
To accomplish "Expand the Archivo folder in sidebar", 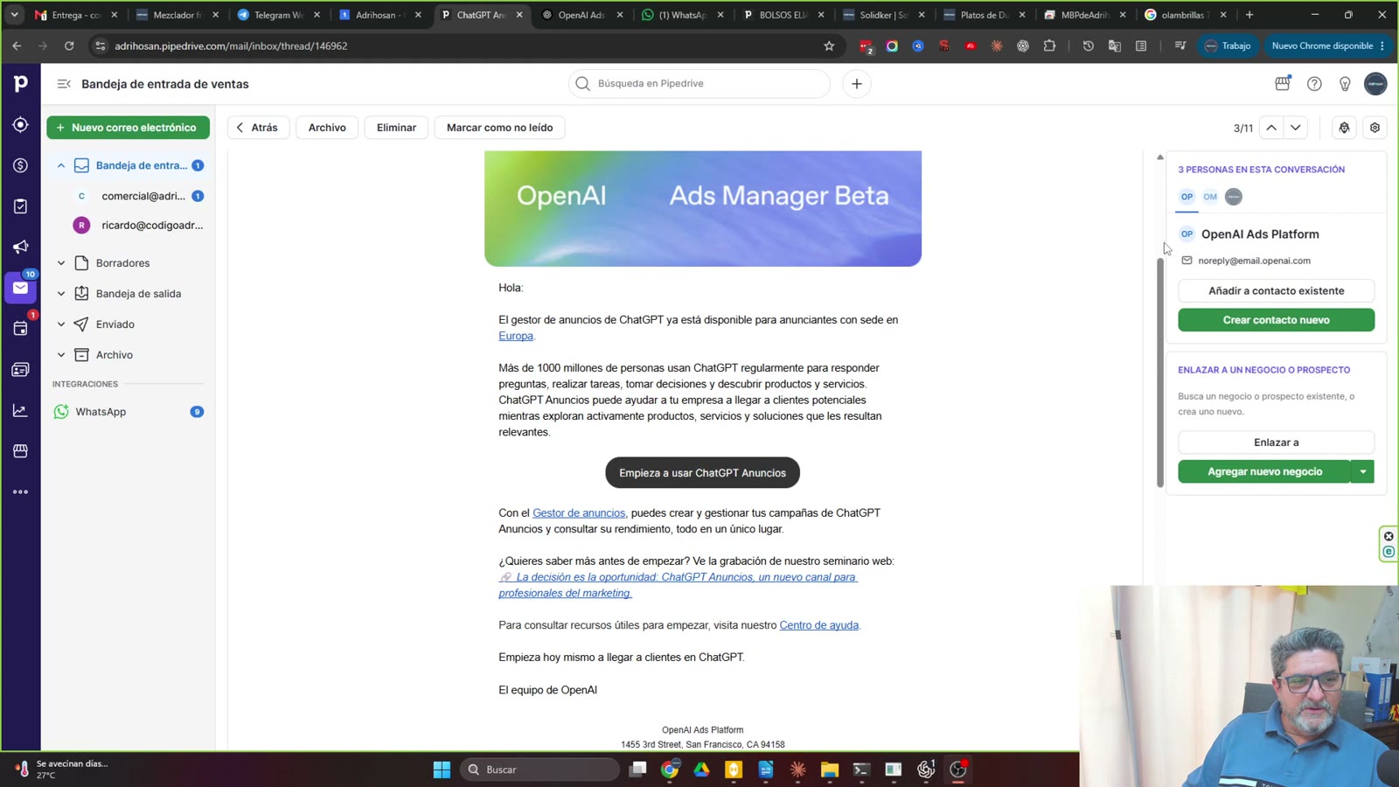I will click(61, 355).
